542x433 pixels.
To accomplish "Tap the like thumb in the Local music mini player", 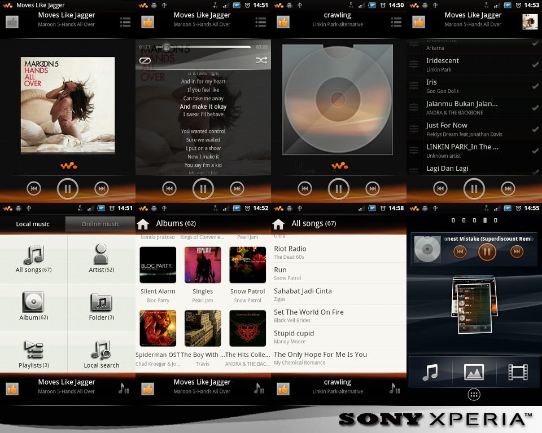I will [12, 389].
